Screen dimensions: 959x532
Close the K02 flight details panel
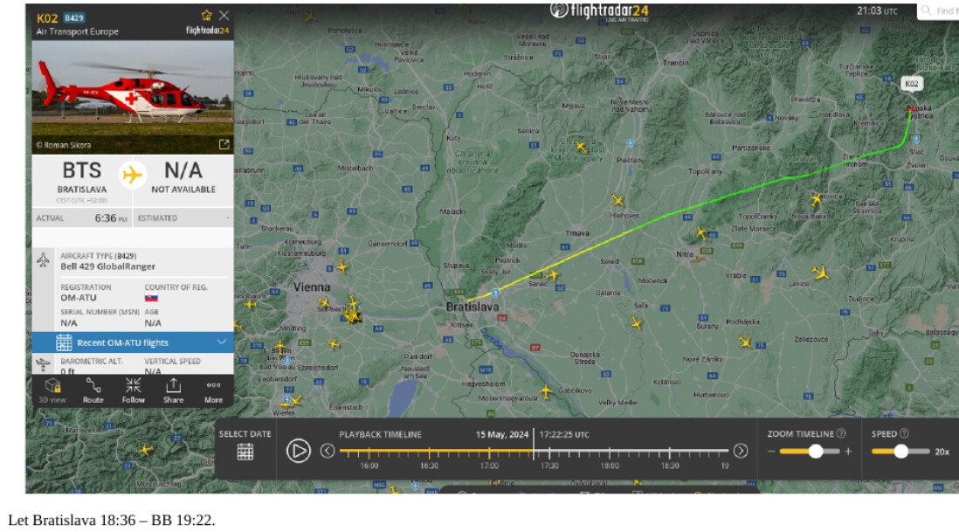(224, 16)
